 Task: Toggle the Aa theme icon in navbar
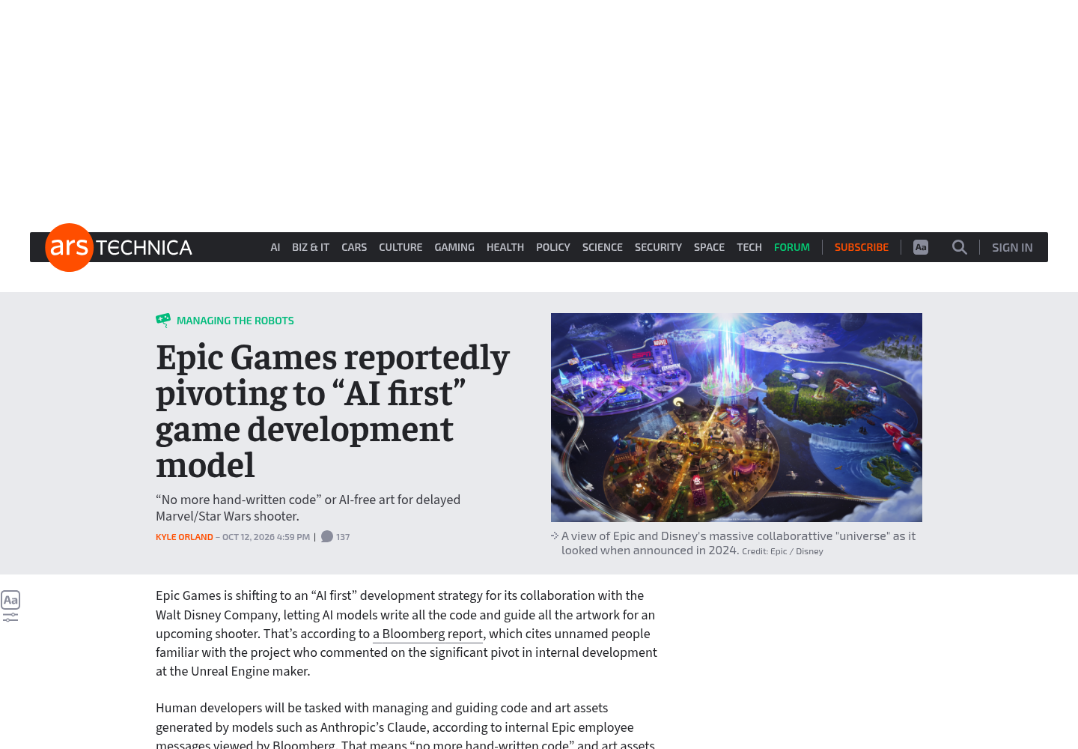point(921,247)
